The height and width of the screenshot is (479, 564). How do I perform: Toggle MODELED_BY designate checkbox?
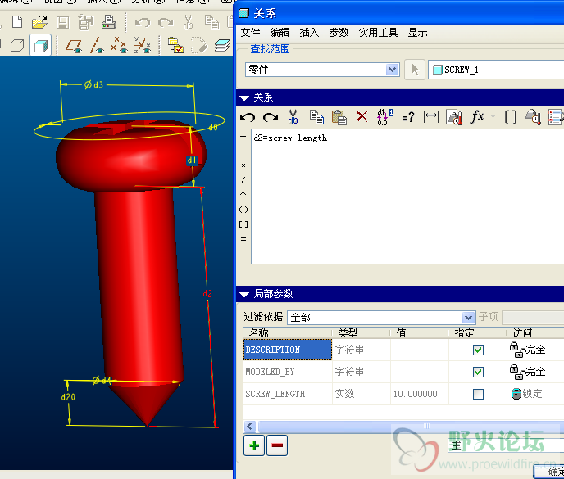click(478, 373)
